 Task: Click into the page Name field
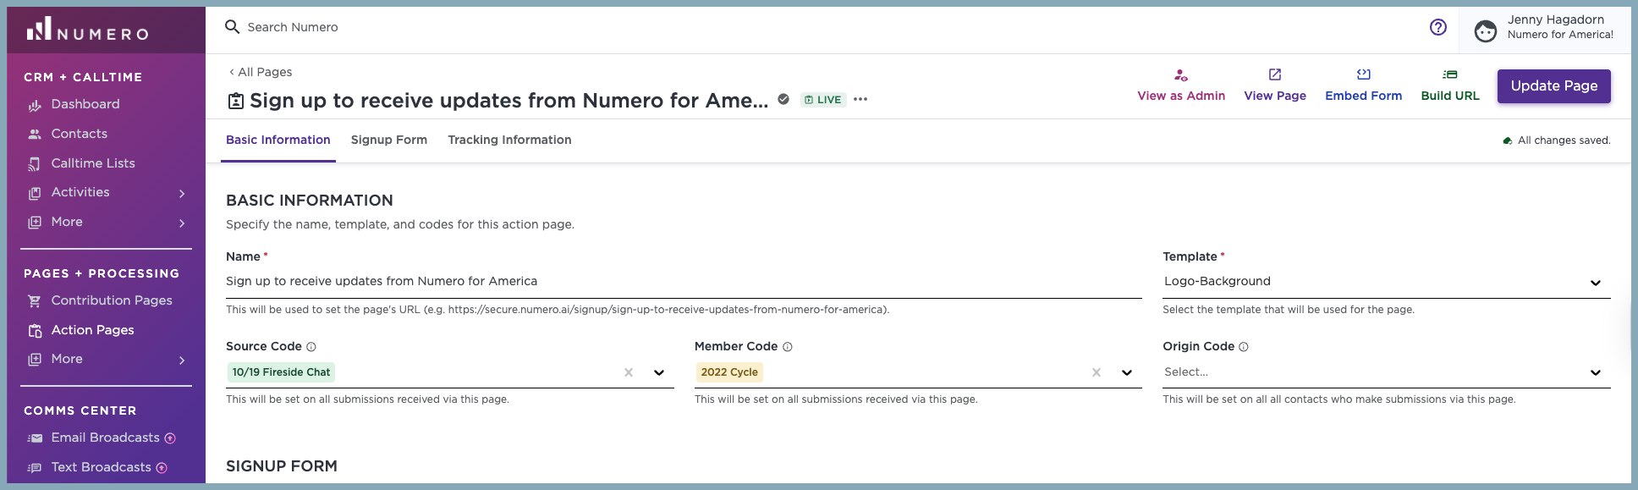684,282
